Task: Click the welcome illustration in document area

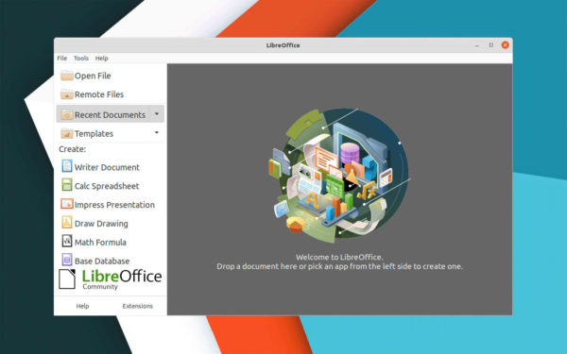Action: click(340, 176)
